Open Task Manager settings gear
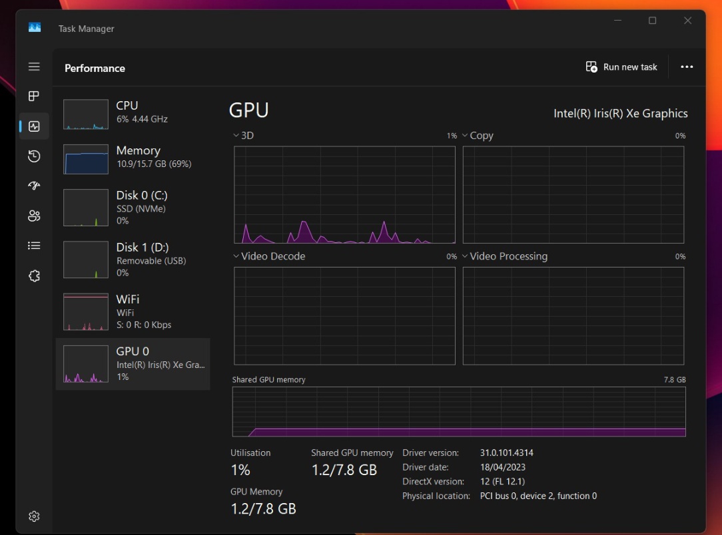Screen dimensions: 722x535 [34, 516]
